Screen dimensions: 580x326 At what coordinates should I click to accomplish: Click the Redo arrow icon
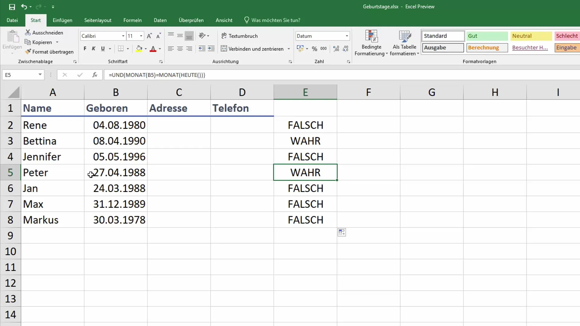click(39, 7)
